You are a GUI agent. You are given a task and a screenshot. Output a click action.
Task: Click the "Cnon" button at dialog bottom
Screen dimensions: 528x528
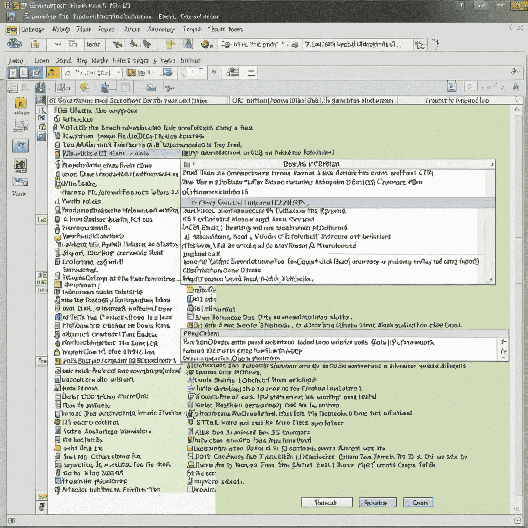(x=418, y=503)
